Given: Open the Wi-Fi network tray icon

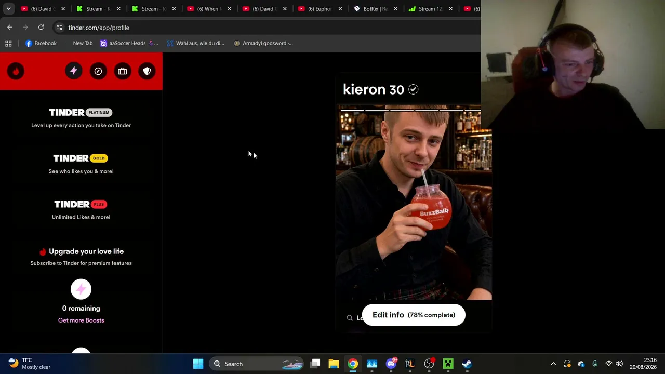Looking at the screenshot, I should coord(609,364).
